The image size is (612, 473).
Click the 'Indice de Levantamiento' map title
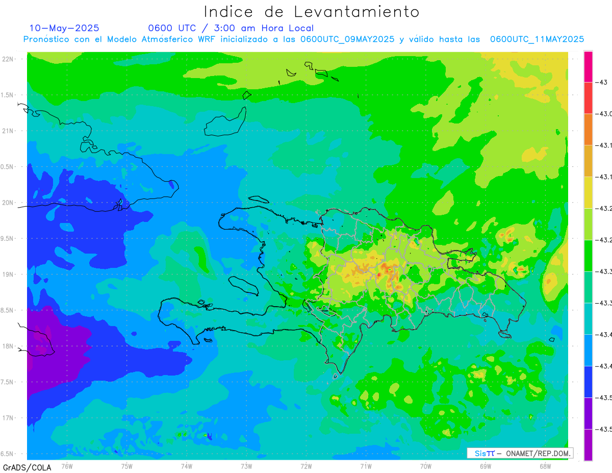click(x=312, y=12)
